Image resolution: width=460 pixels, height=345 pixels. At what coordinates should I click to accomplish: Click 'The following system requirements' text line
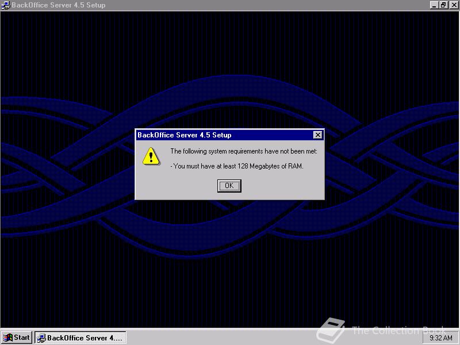coord(244,151)
